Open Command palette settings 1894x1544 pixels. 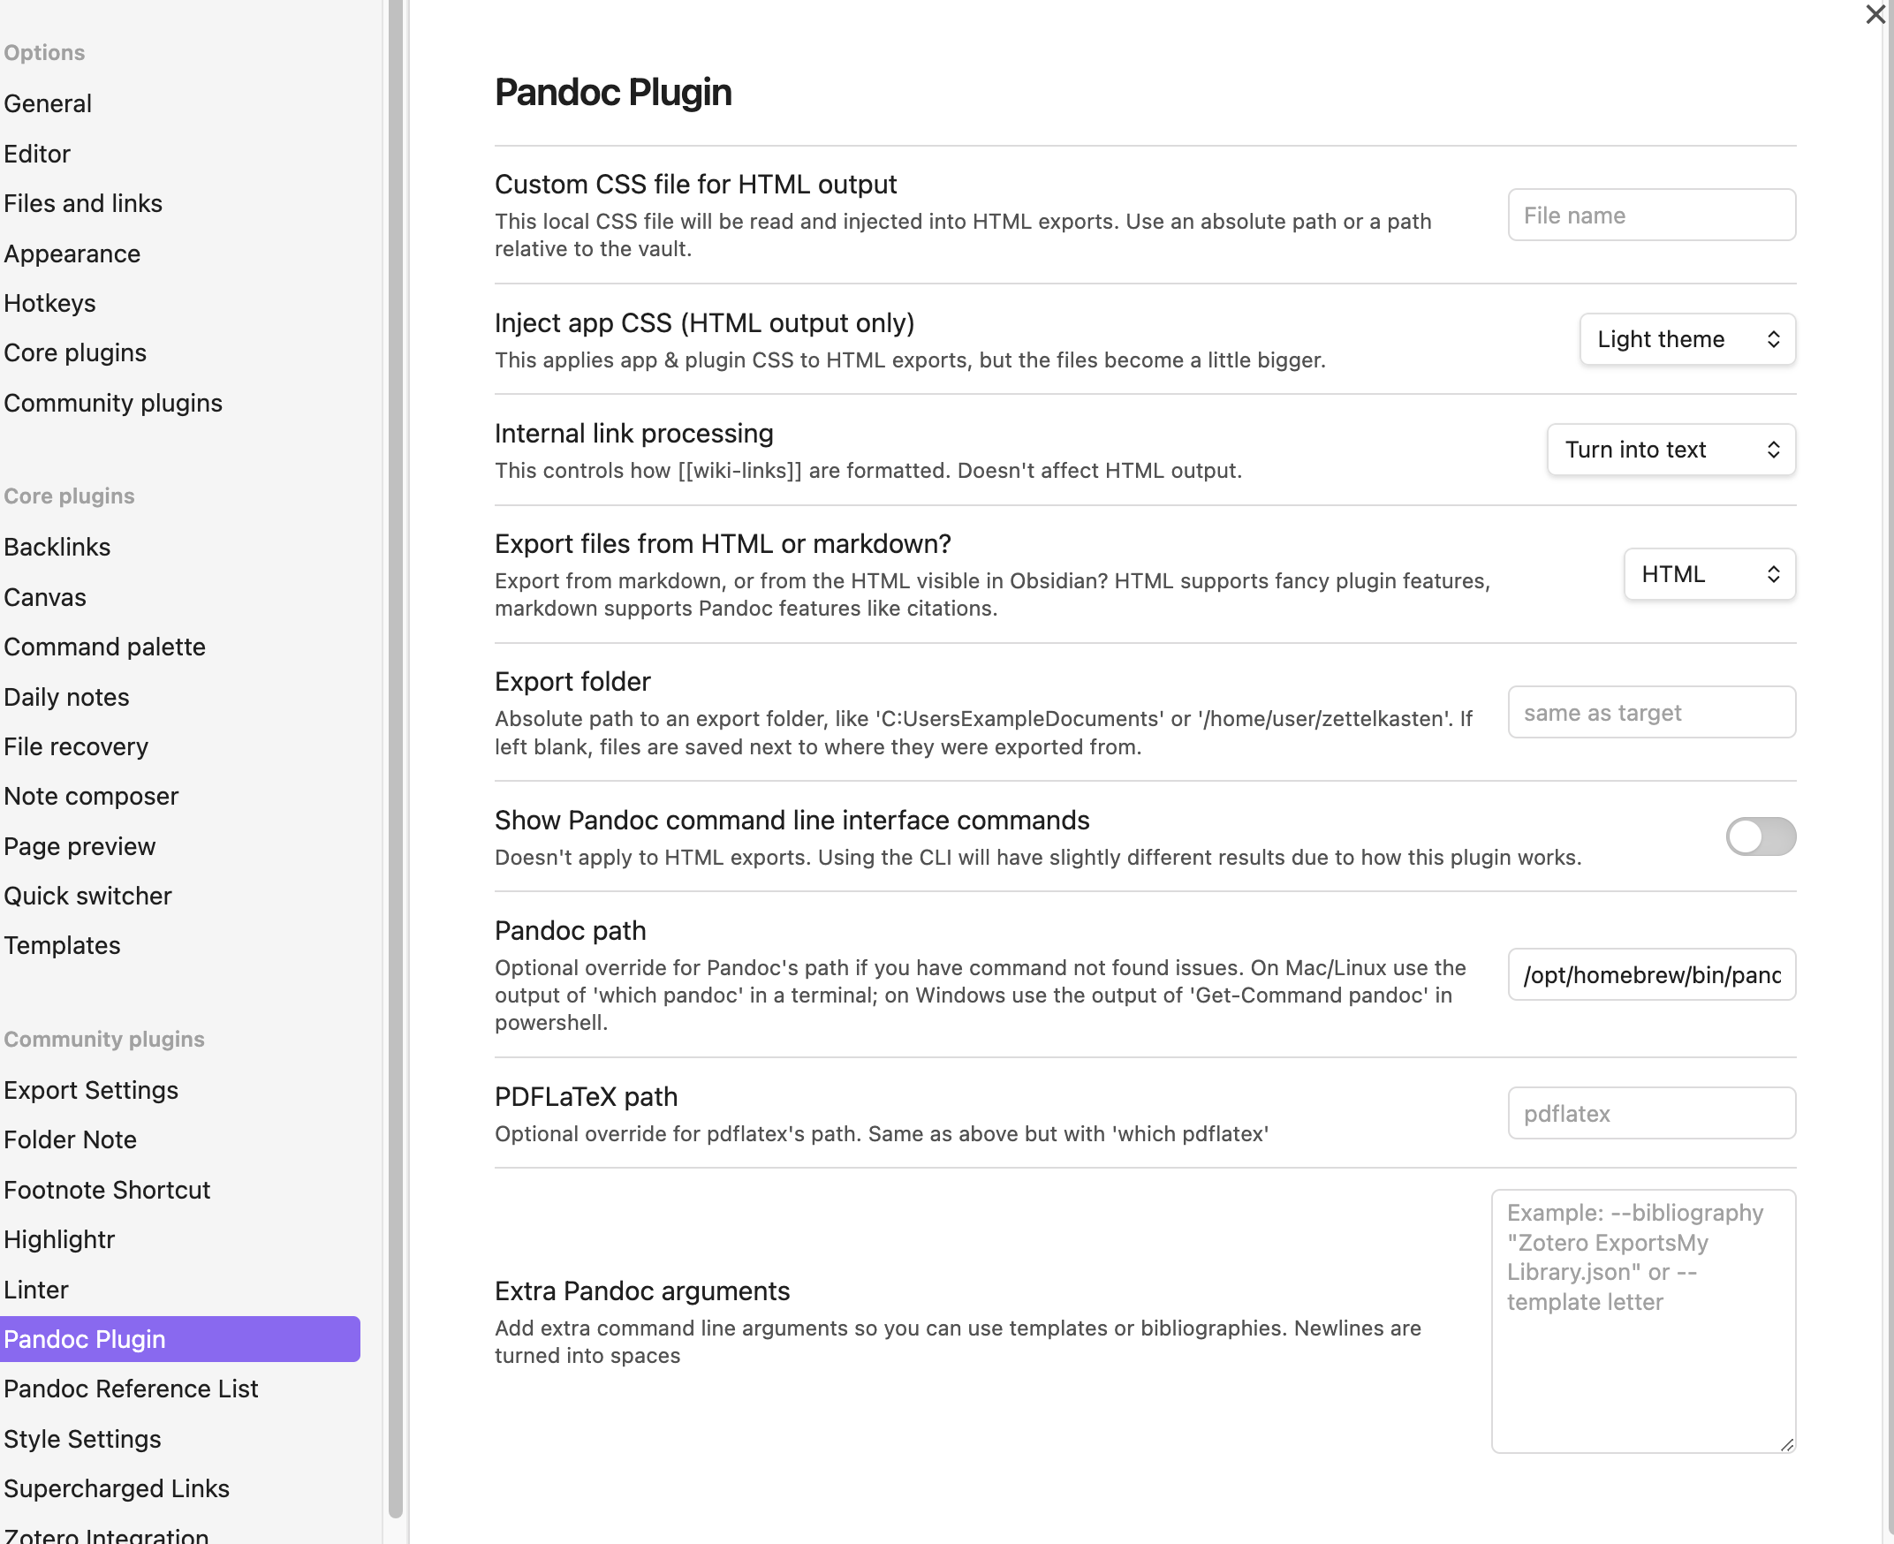tap(104, 647)
